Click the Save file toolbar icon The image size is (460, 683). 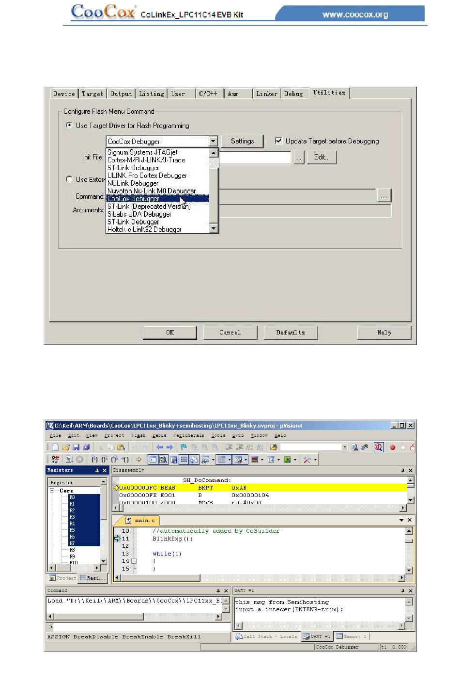76,447
